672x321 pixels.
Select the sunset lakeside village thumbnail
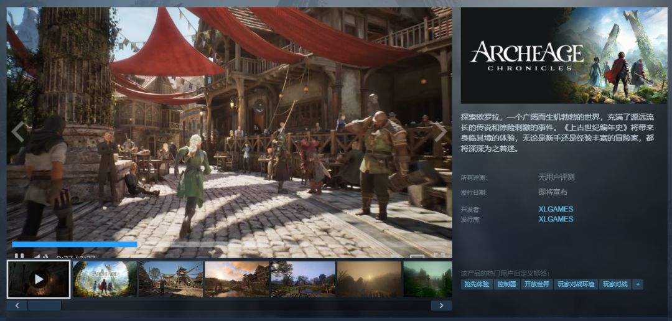point(237,279)
